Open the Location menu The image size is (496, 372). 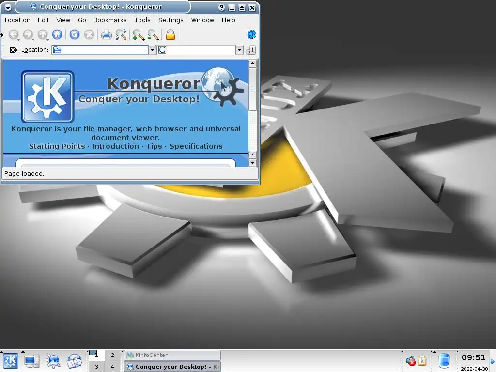(x=17, y=20)
